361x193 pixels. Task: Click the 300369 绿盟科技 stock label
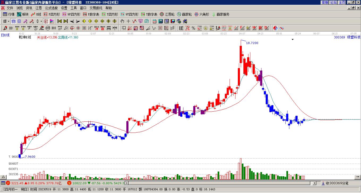coord(347,37)
